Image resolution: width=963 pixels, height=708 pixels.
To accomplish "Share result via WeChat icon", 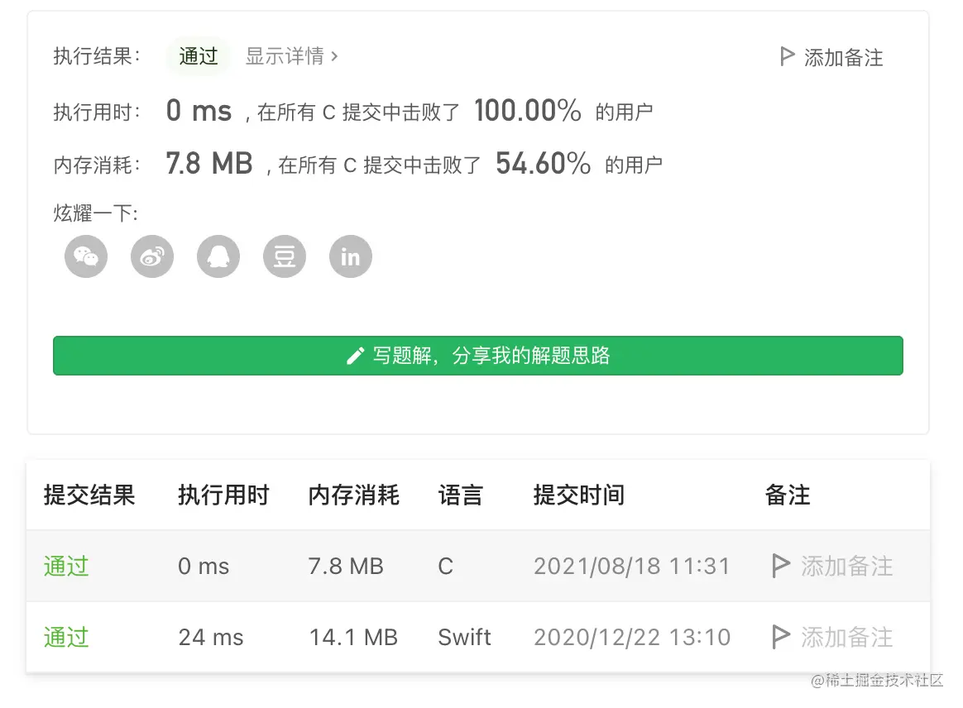I will 86,256.
